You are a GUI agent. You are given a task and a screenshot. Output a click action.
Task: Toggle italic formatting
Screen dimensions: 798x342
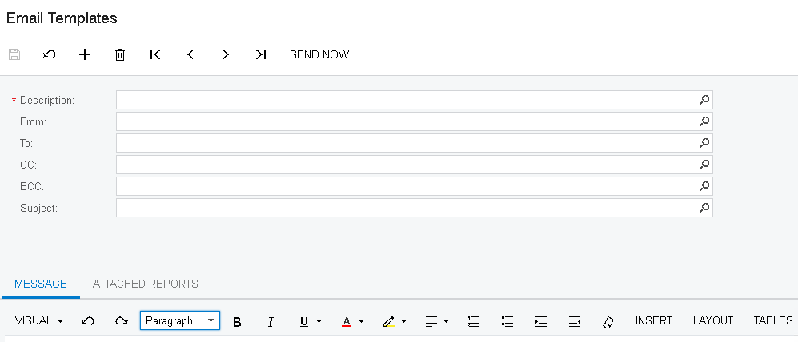click(271, 321)
